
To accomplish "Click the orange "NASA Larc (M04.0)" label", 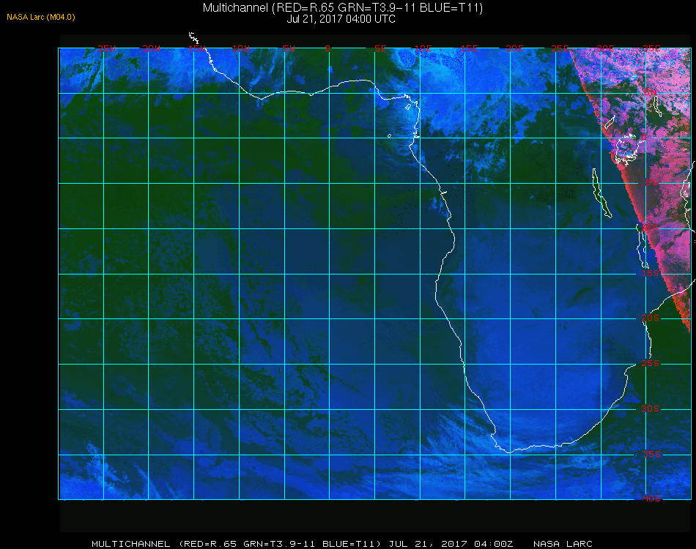I will point(41,18).
